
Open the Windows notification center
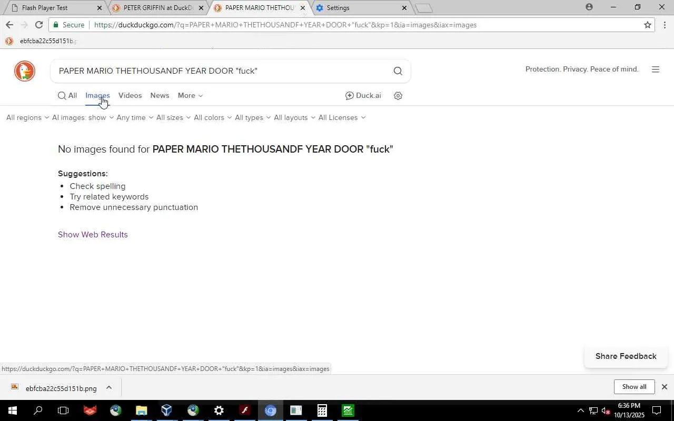(657, 410)
